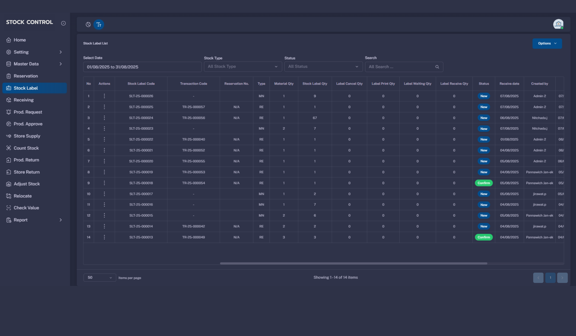The image size is (576, 336).
Task: Click the Select Date range field
Action: (x=142, y=67)
